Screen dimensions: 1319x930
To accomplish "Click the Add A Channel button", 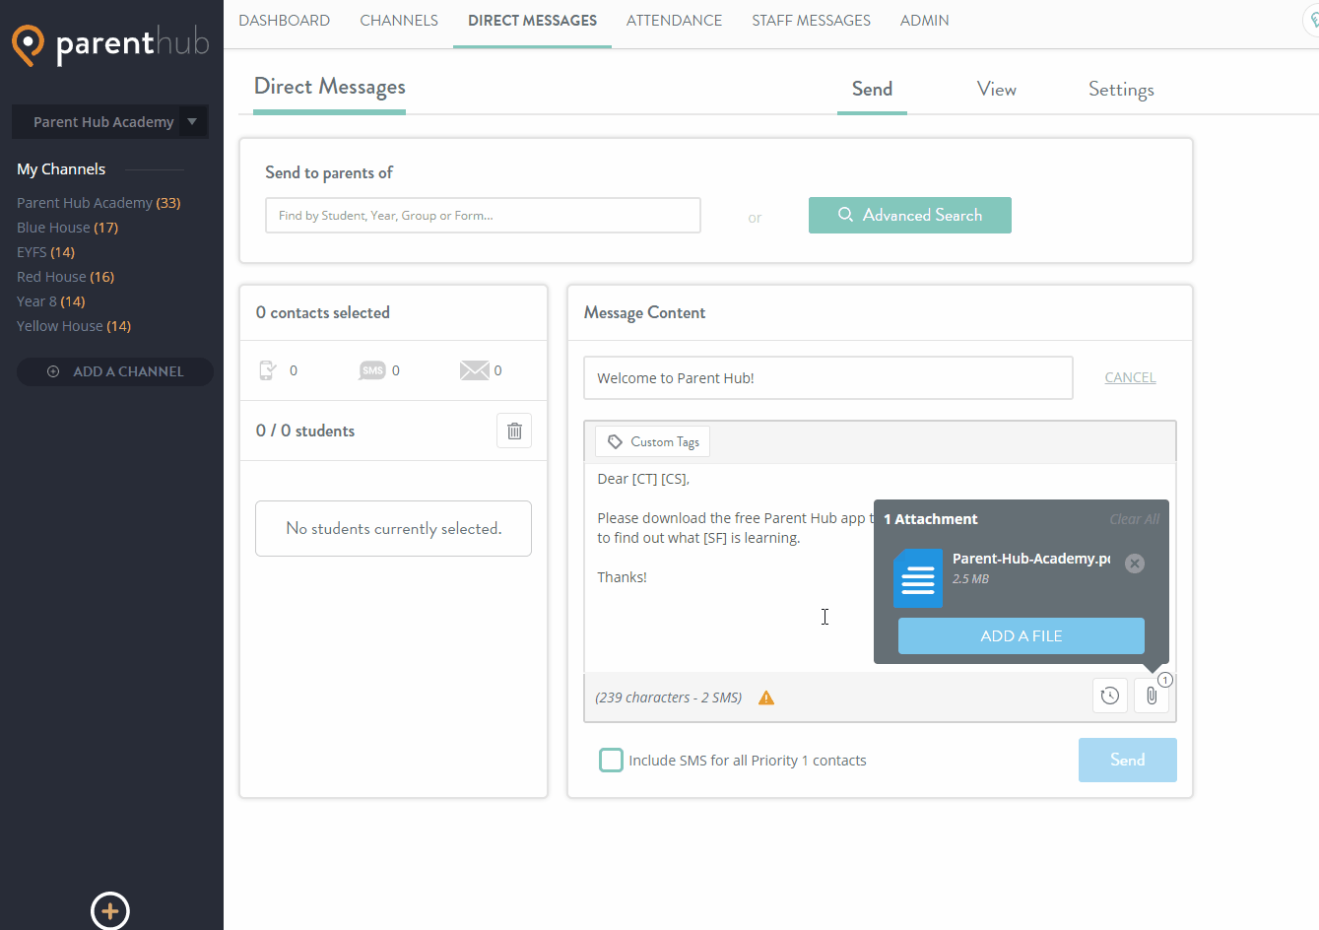I will 115,371.
